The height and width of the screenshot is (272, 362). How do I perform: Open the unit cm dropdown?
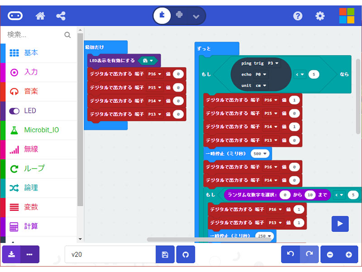click(x=262, y=85)
